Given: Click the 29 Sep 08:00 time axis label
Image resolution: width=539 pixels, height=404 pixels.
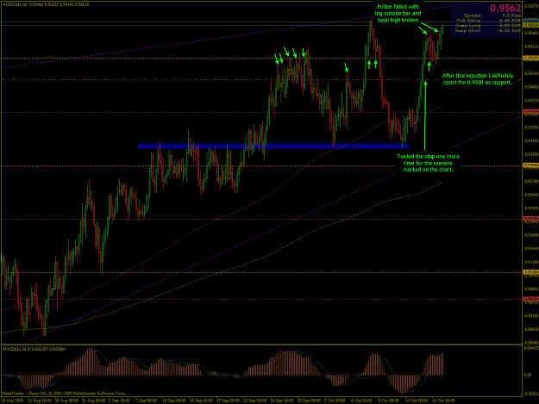Looking at the screenshot, I should (309, 401).
